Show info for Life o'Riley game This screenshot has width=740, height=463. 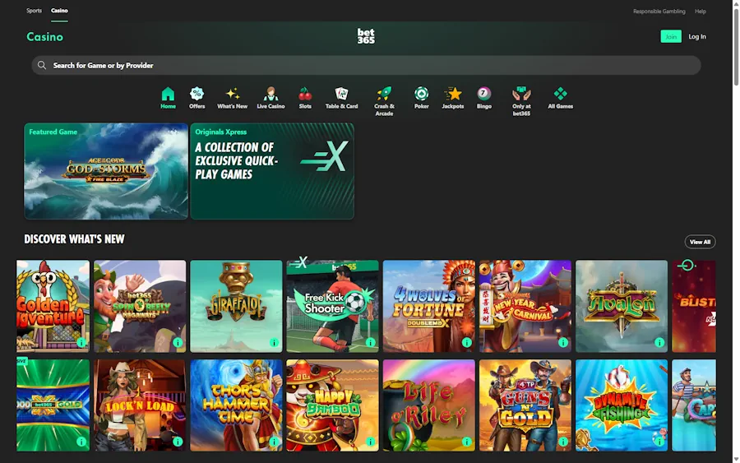467,442
